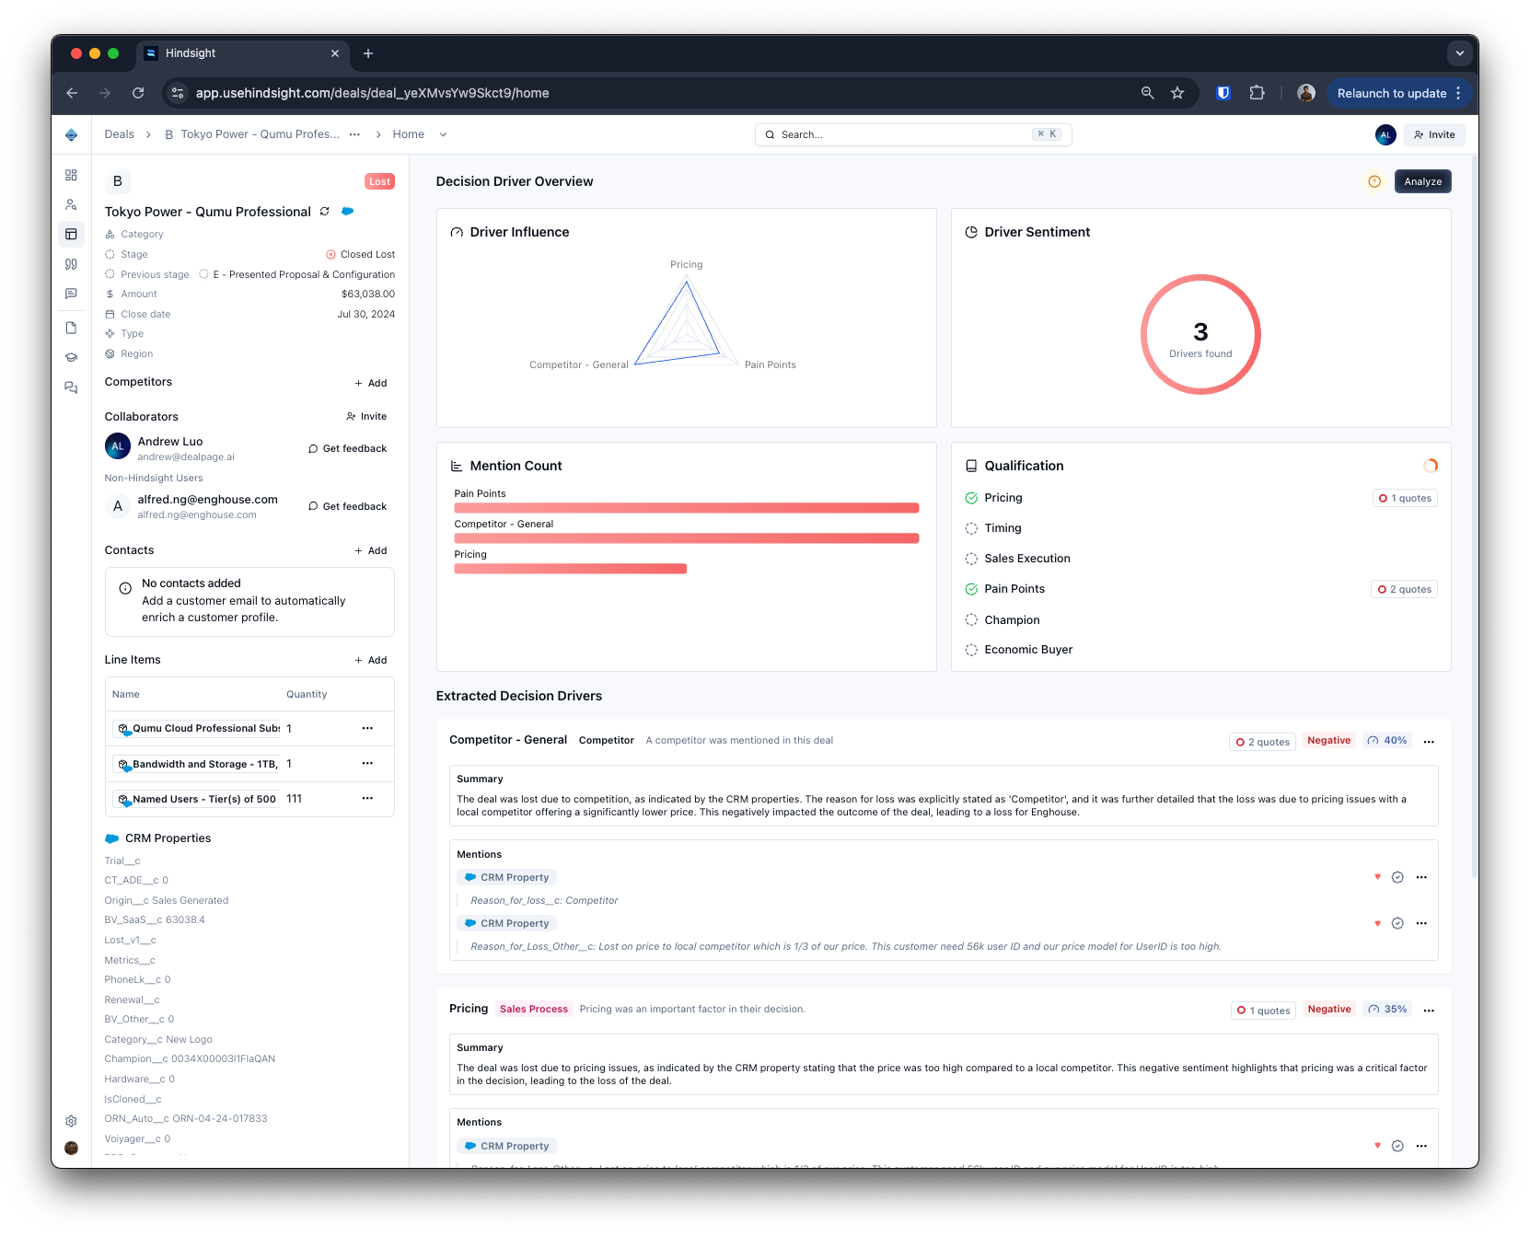Click the refresh icon beside the deal title
Viewport: 1530px width, 1236px height.
[x=324, y=212]
